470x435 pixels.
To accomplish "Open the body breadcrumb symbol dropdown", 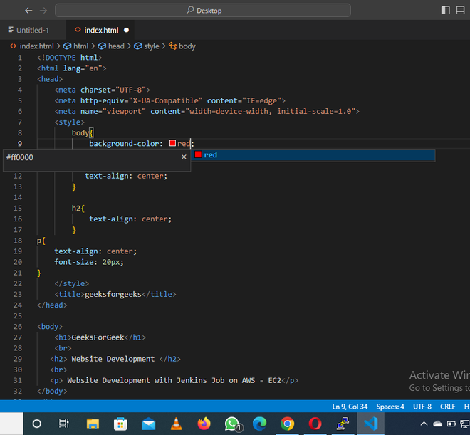I will 187,46.
